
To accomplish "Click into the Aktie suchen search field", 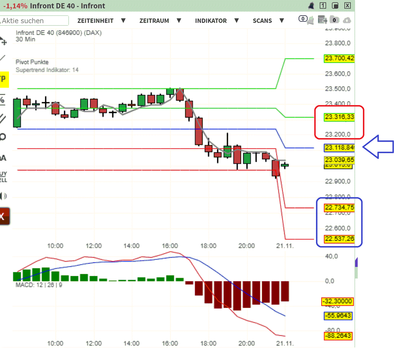I will click(34, 21).
